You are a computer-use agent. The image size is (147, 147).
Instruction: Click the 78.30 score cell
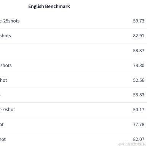tap(139, 66)
